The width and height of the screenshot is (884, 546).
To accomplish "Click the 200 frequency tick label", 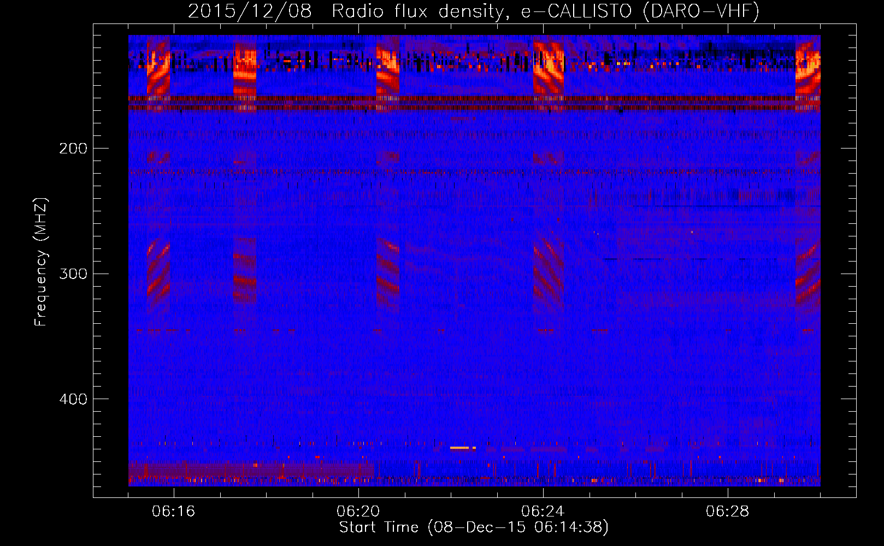I will pyautogui.click(x=73, y=149).
